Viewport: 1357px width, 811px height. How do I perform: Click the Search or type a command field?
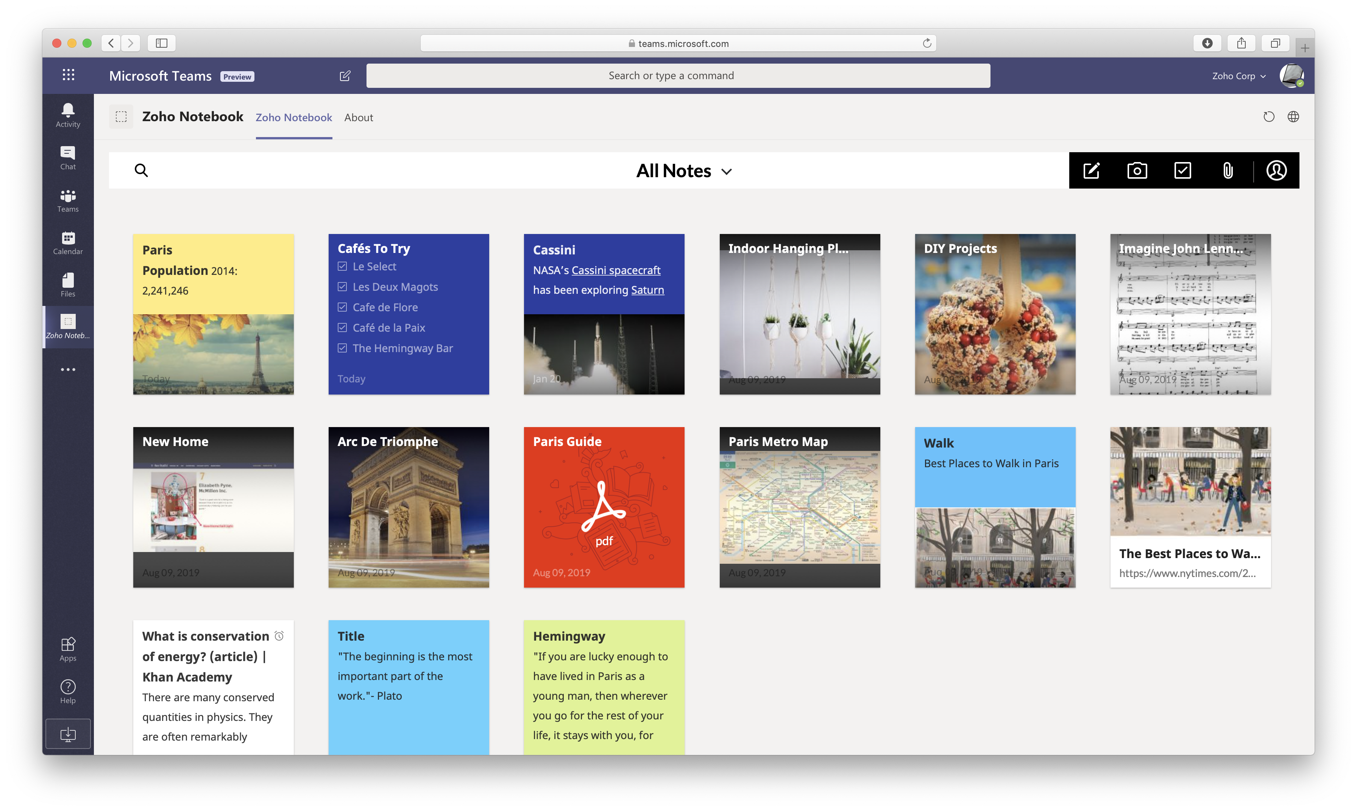click(678, 76)
